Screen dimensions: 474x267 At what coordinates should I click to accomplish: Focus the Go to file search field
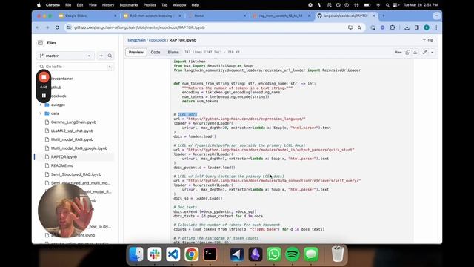click(76, 67)
